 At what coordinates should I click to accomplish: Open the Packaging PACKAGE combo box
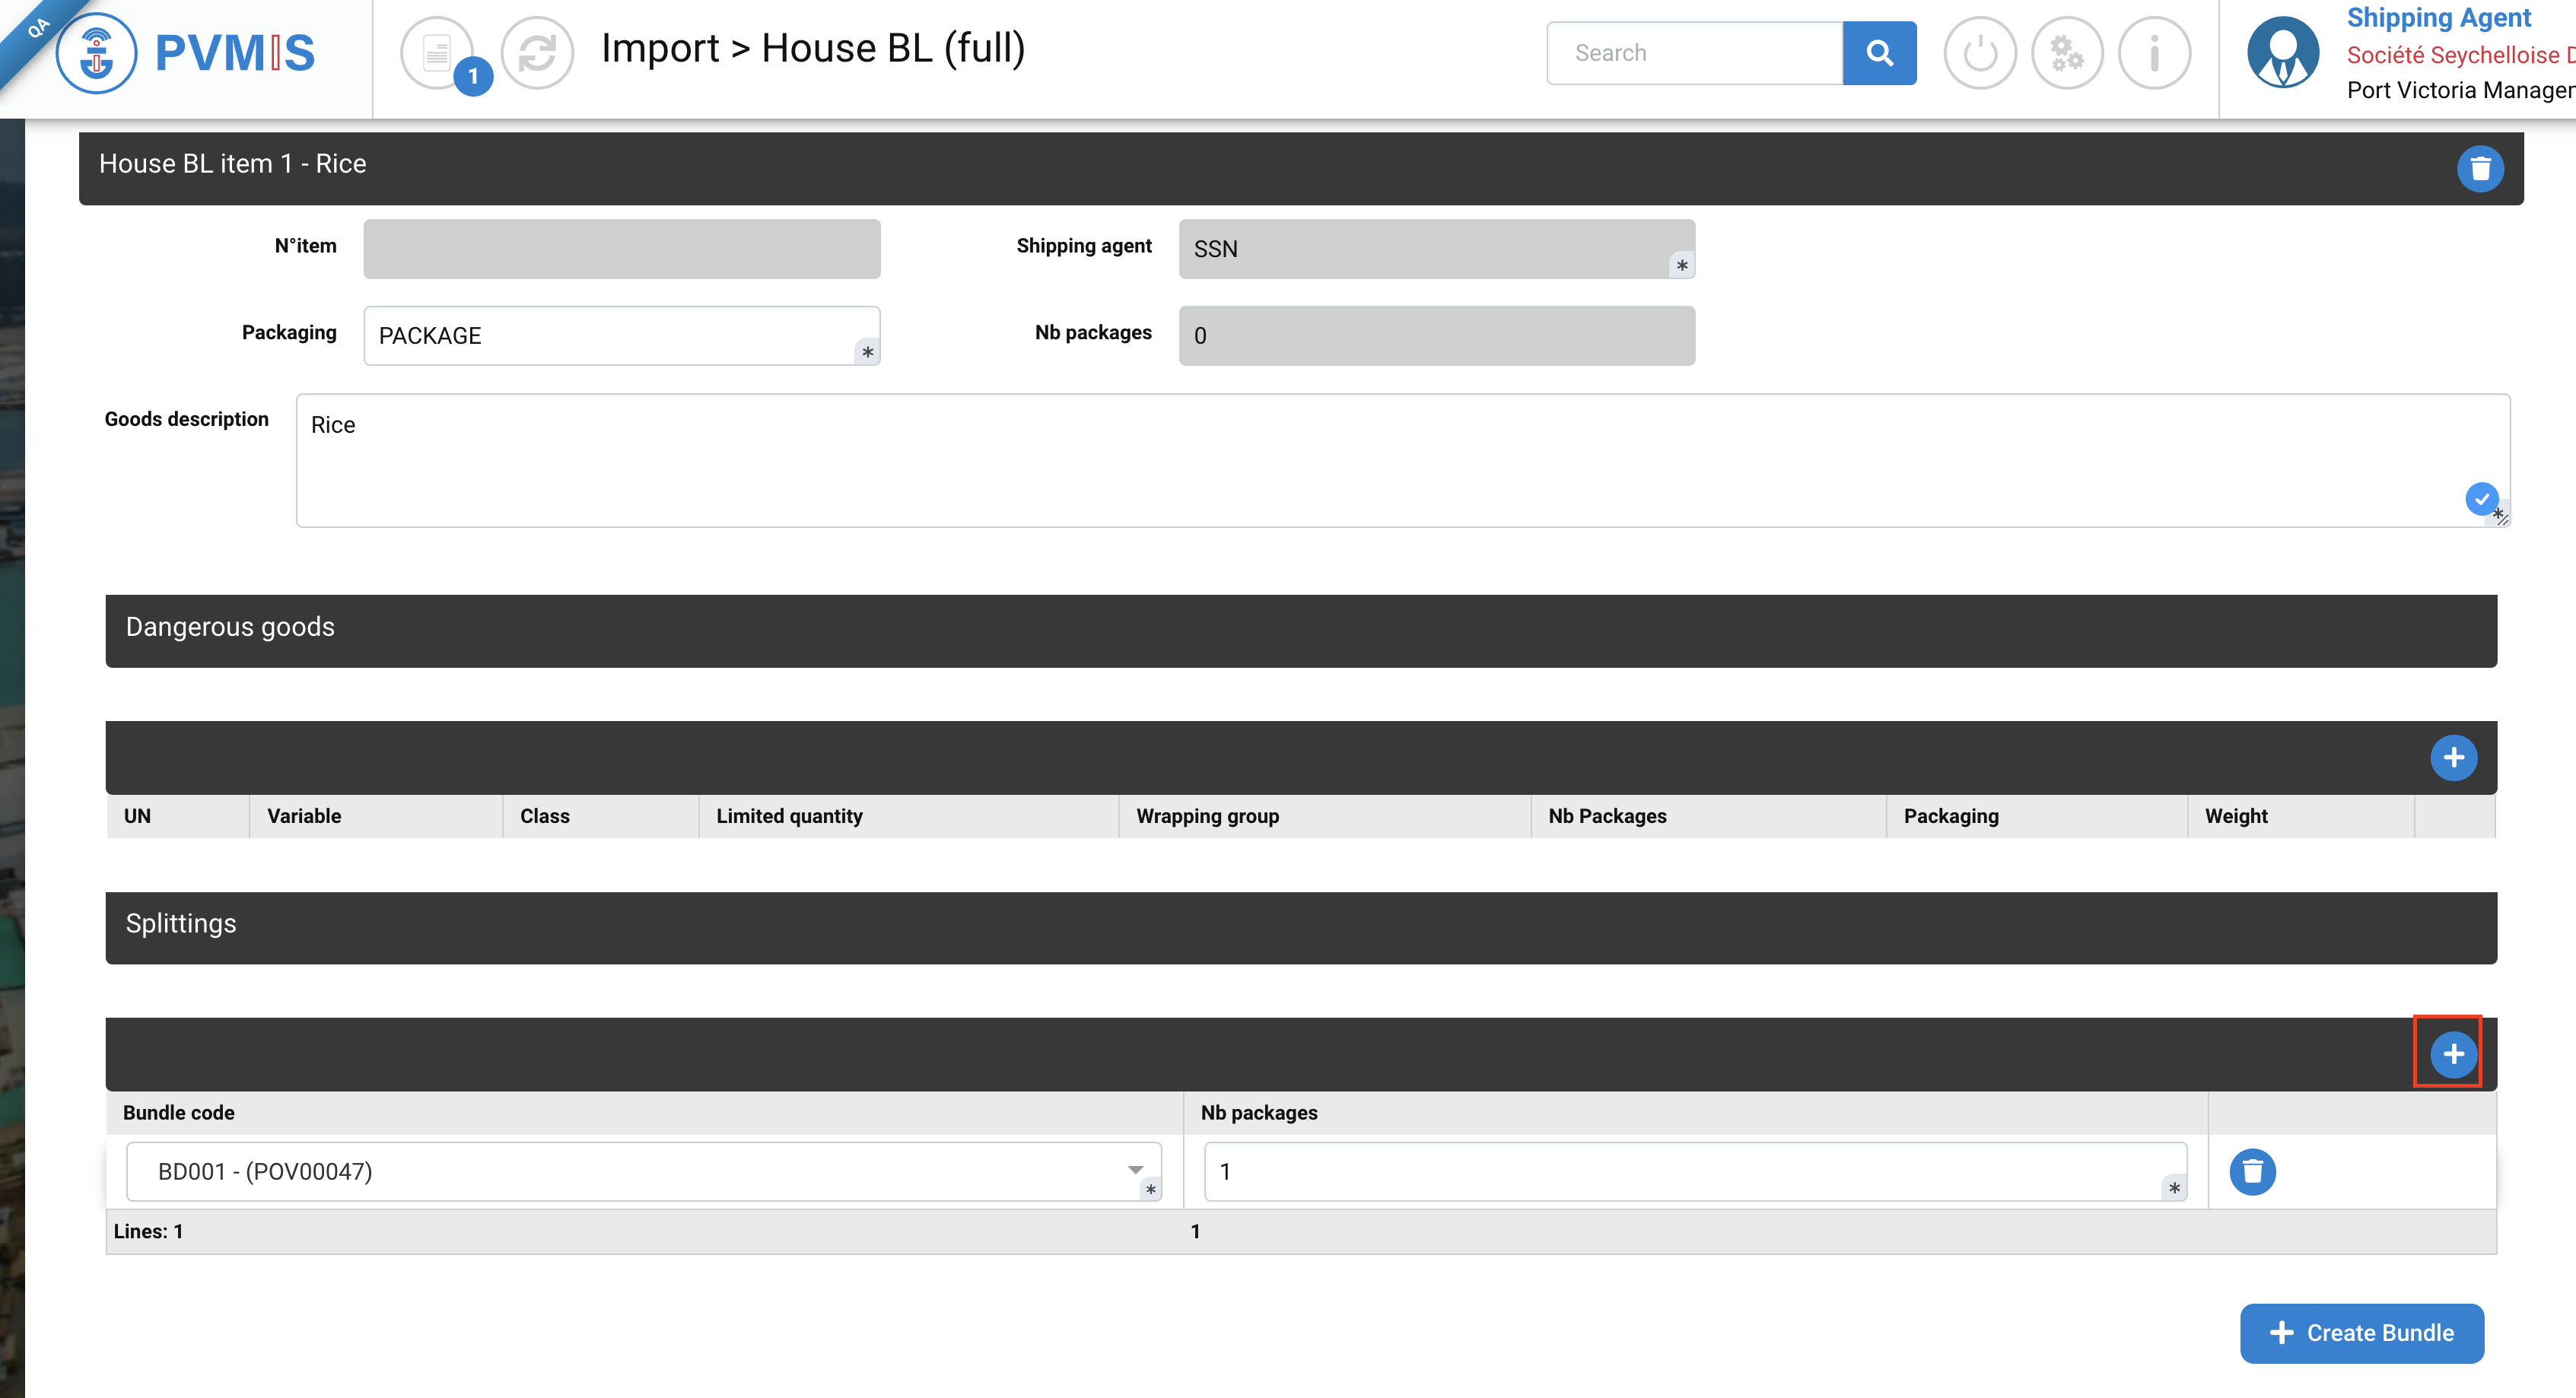tap(621, 336)
